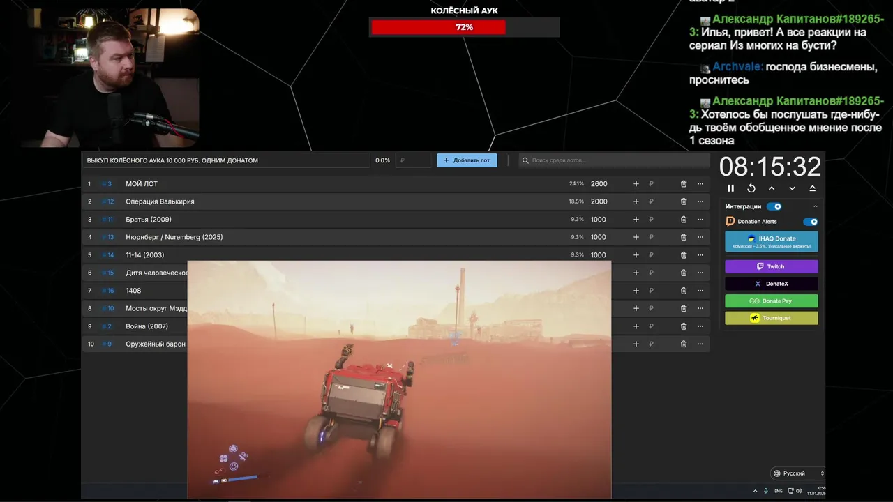Click the Donation Alerts logo icon
893x502 pixels.
click(730, 222)
